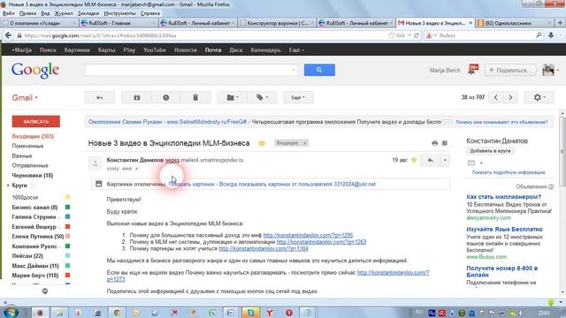Open link konstantindanilov.com/?p=1304

tap(264, 249)
